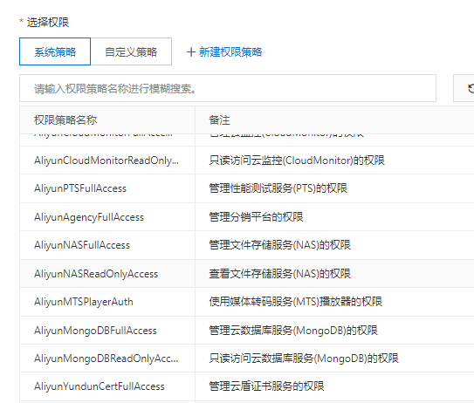Click the 新建权限策略 link

(230, 52)
